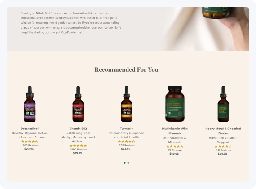
Task: Open the Detoxadine product bottle image
Action: (x=30, y=104)
